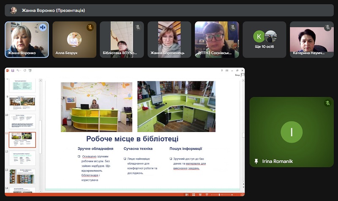Click the 'Вхід' sign-in link
This screenshot has width=338, height=201.
click(x=237, y=75)
